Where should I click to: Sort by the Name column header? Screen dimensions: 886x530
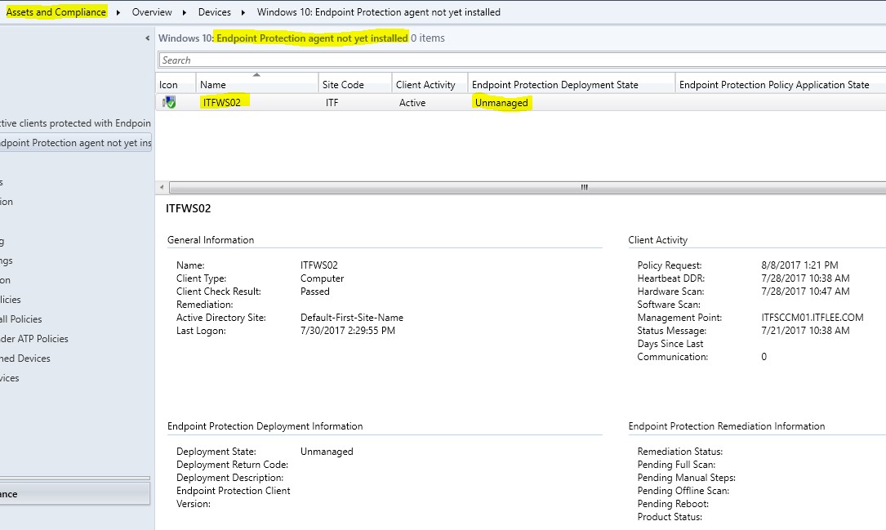[x=257, y=84]
